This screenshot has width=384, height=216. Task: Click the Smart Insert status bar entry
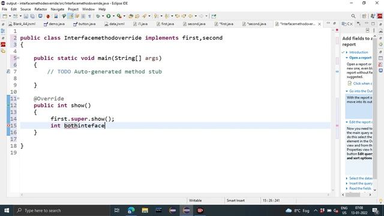(236, 200)
